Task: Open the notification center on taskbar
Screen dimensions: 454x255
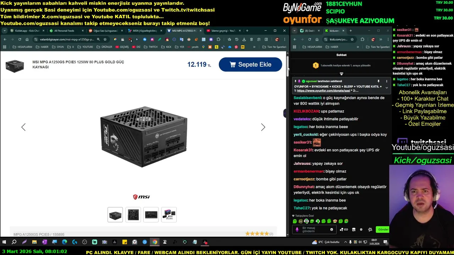Action: 386,242
